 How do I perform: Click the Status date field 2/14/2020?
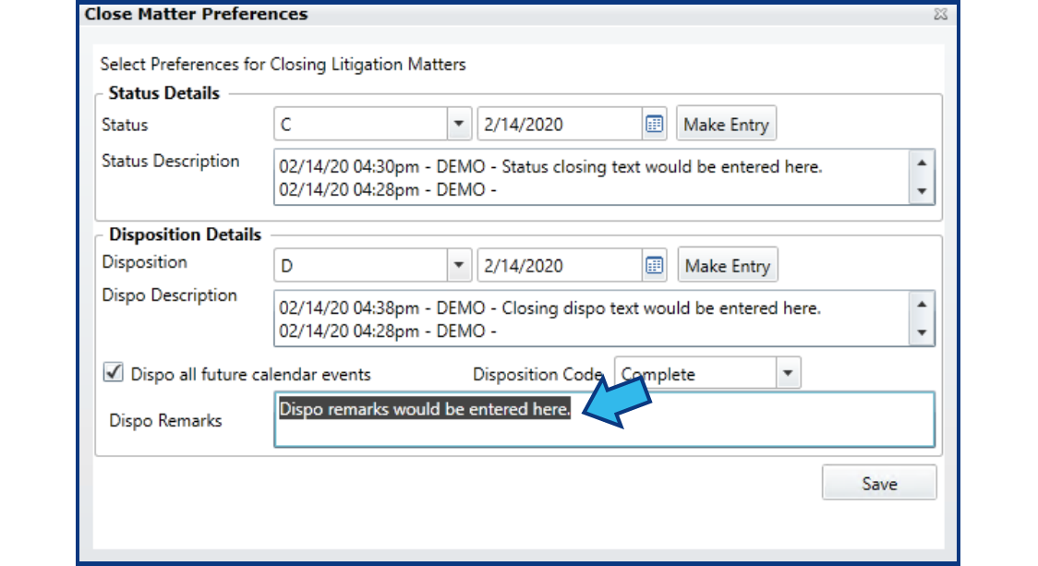click(560, 124)
